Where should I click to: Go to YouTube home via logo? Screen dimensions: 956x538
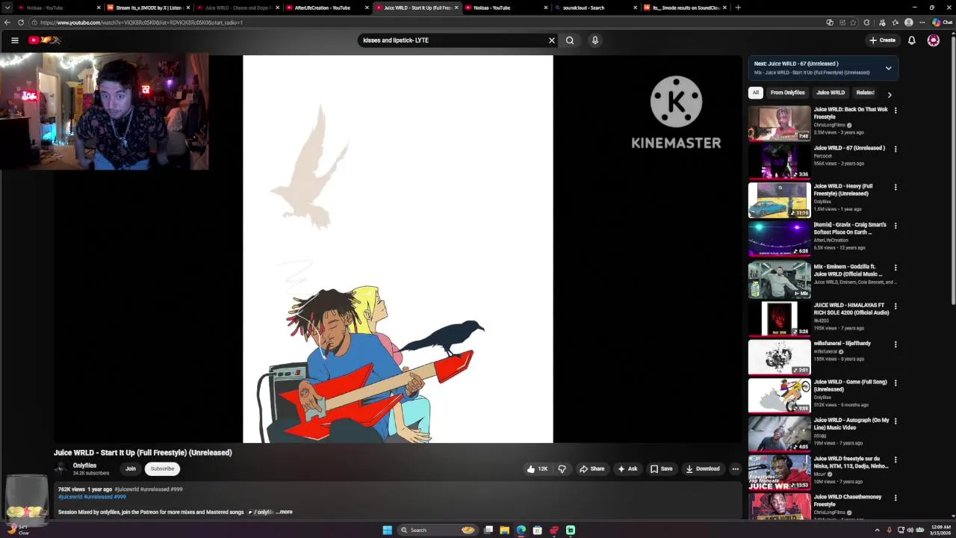[x=44, y=40]
